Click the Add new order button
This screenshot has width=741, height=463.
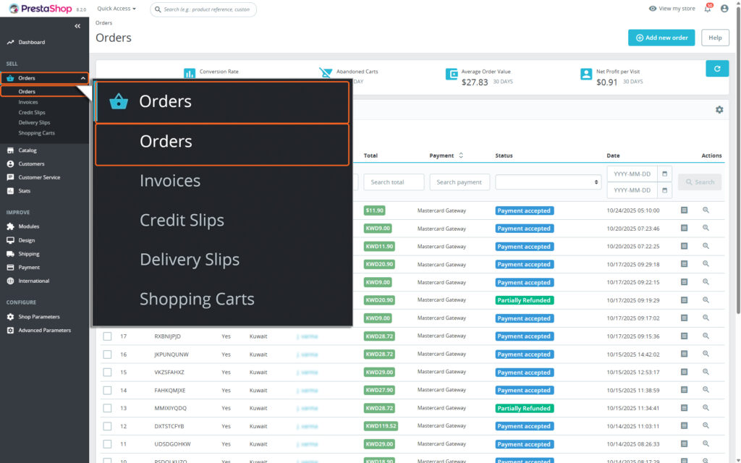coord(661,38)
